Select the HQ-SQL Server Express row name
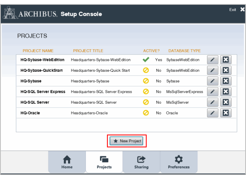Viewport: 246px width, 175px height. (43, 92)
